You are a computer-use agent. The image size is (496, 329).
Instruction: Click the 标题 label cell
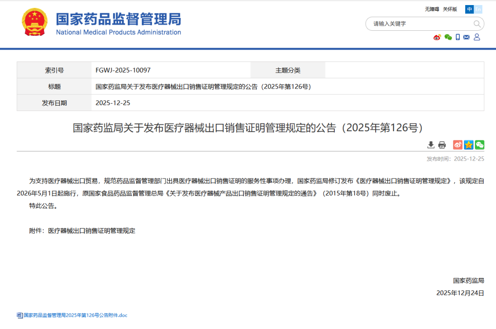pyautogui.click(x=54, y=87)
